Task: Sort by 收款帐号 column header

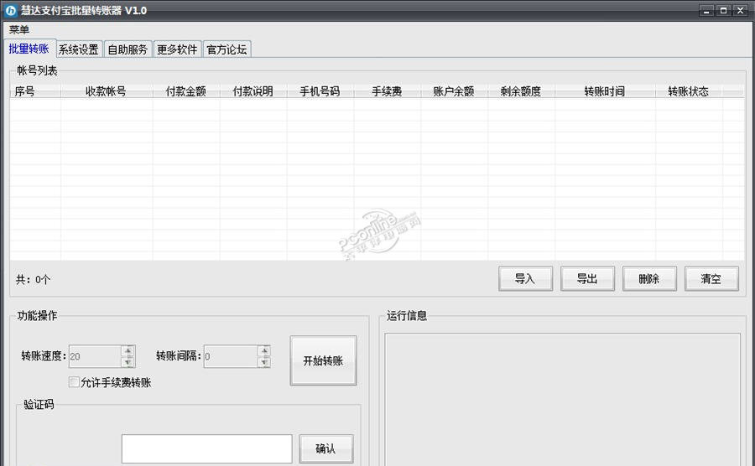Action: [x=107, y=91]
